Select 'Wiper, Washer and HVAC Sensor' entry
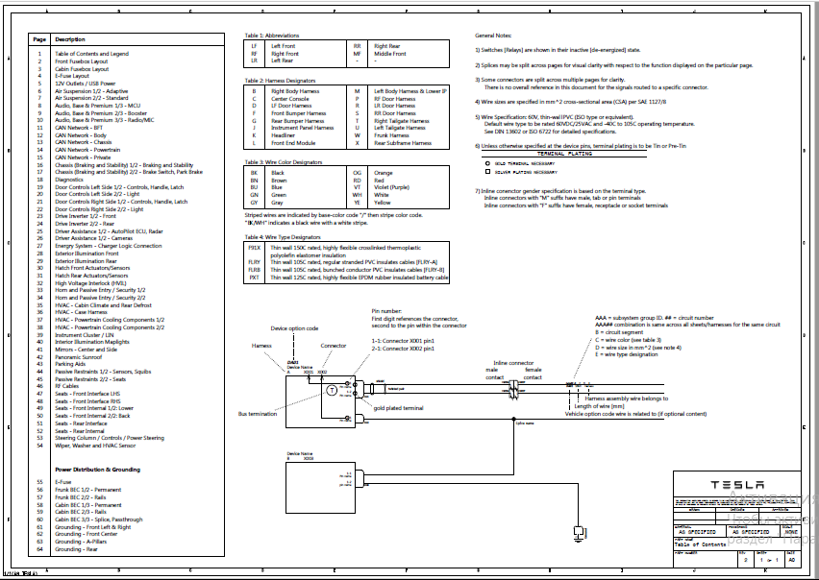The width and height of the screenshot is (819, 580). pyautogui.click(x=95, y=446)
